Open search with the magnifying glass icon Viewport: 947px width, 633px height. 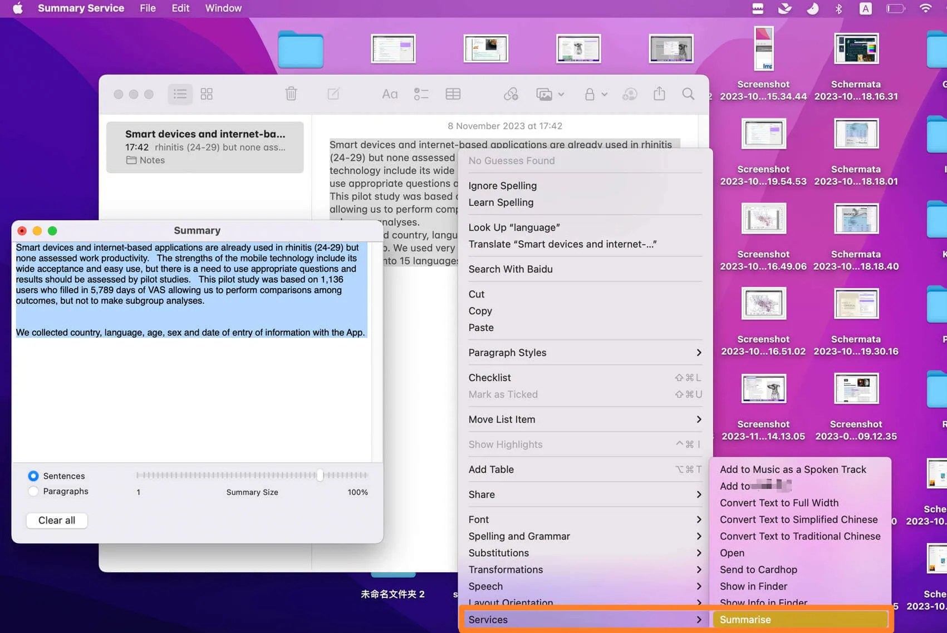click(688, 93)
